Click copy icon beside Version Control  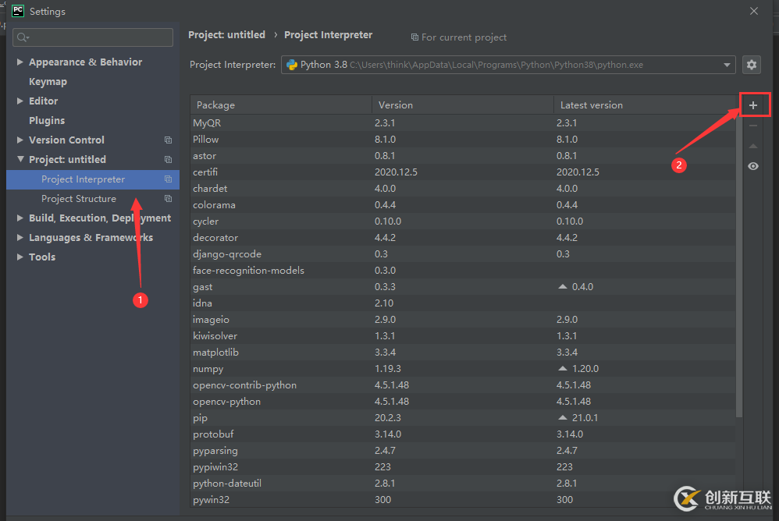[168, 140]
